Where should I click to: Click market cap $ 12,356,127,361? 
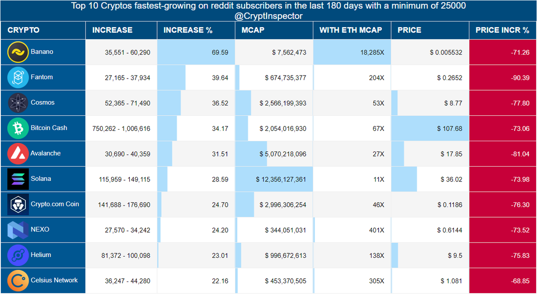tap(281, 180)
